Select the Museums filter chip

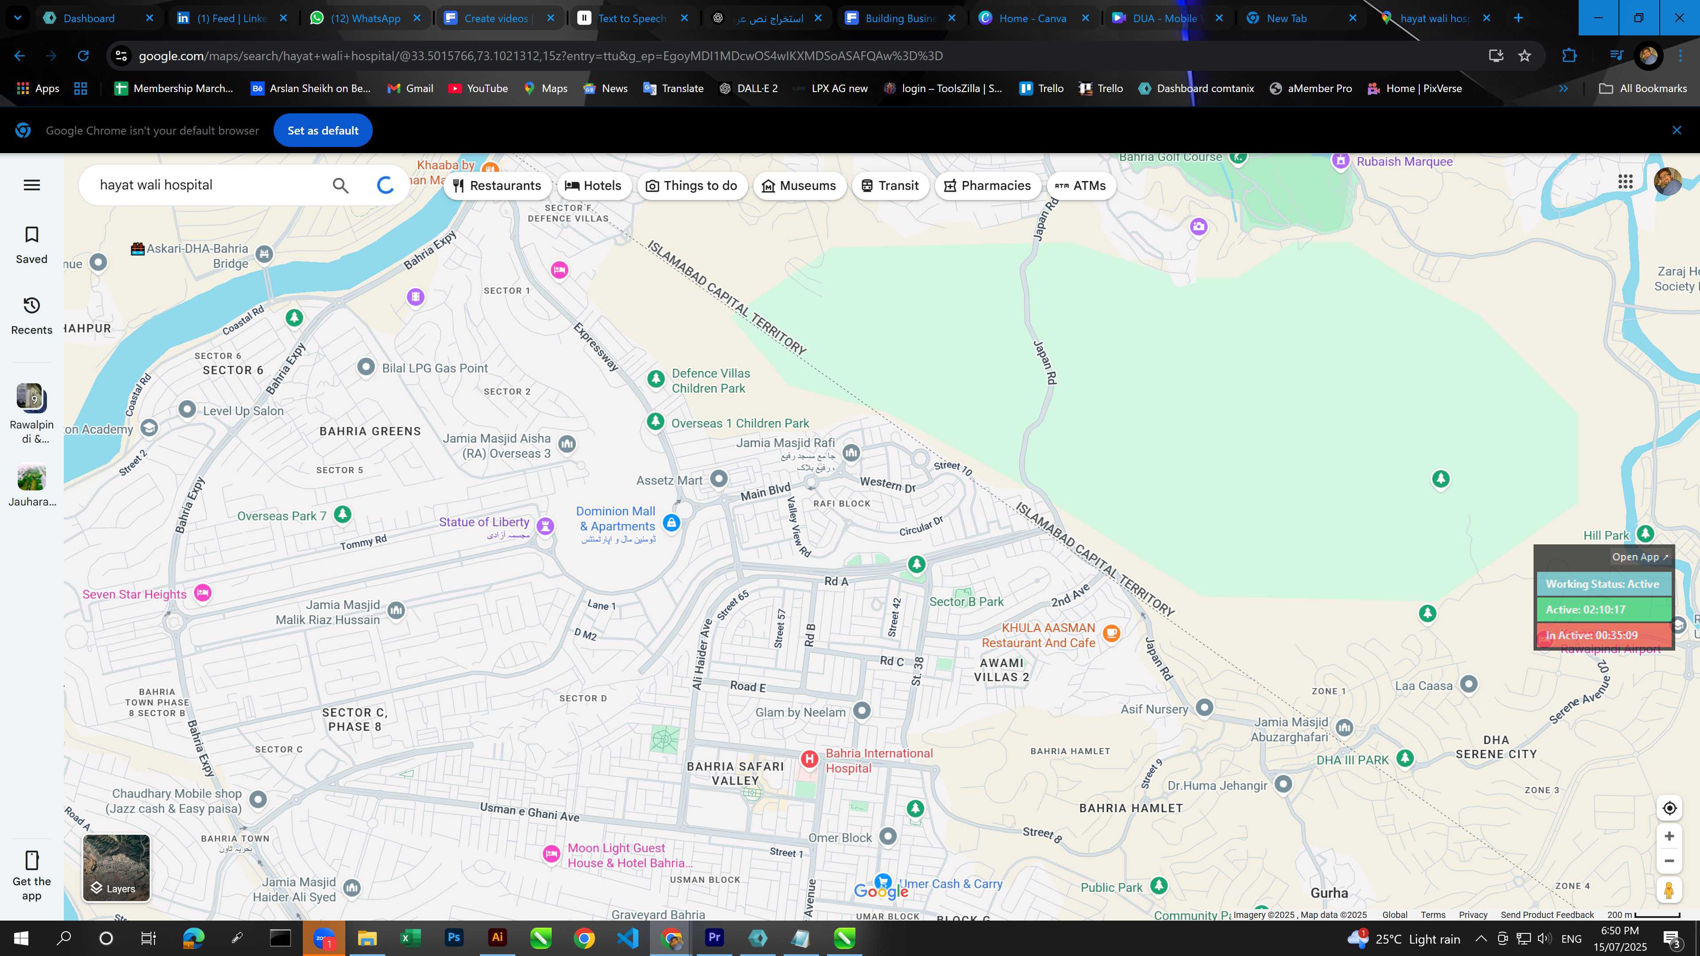point(799,185)
